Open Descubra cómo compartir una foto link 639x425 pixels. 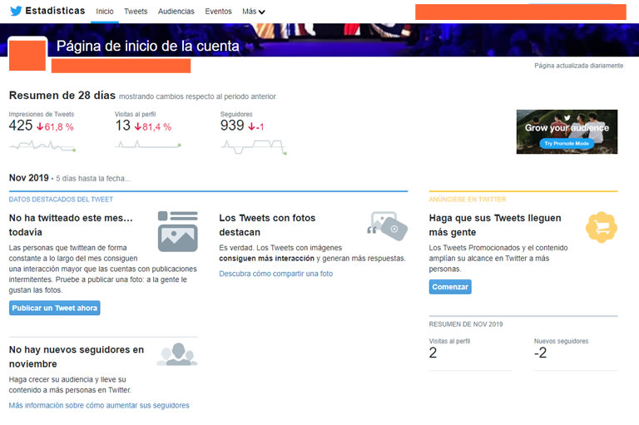[276, 274]
